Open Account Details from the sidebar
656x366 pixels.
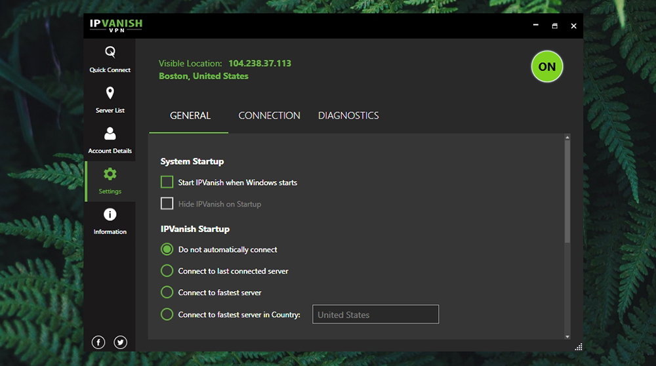[110, 140]
